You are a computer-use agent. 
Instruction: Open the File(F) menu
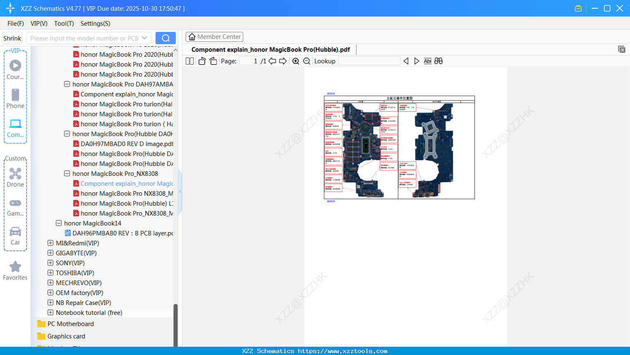[x=16, y=24]
